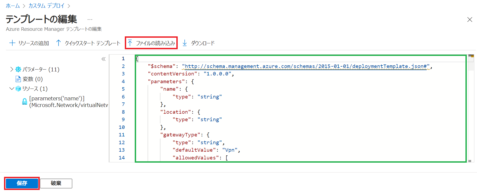The width and height of the screenshot is (477, 191).
Task: Click the virtual network gateway lock icon
Action: click(25, 102)
